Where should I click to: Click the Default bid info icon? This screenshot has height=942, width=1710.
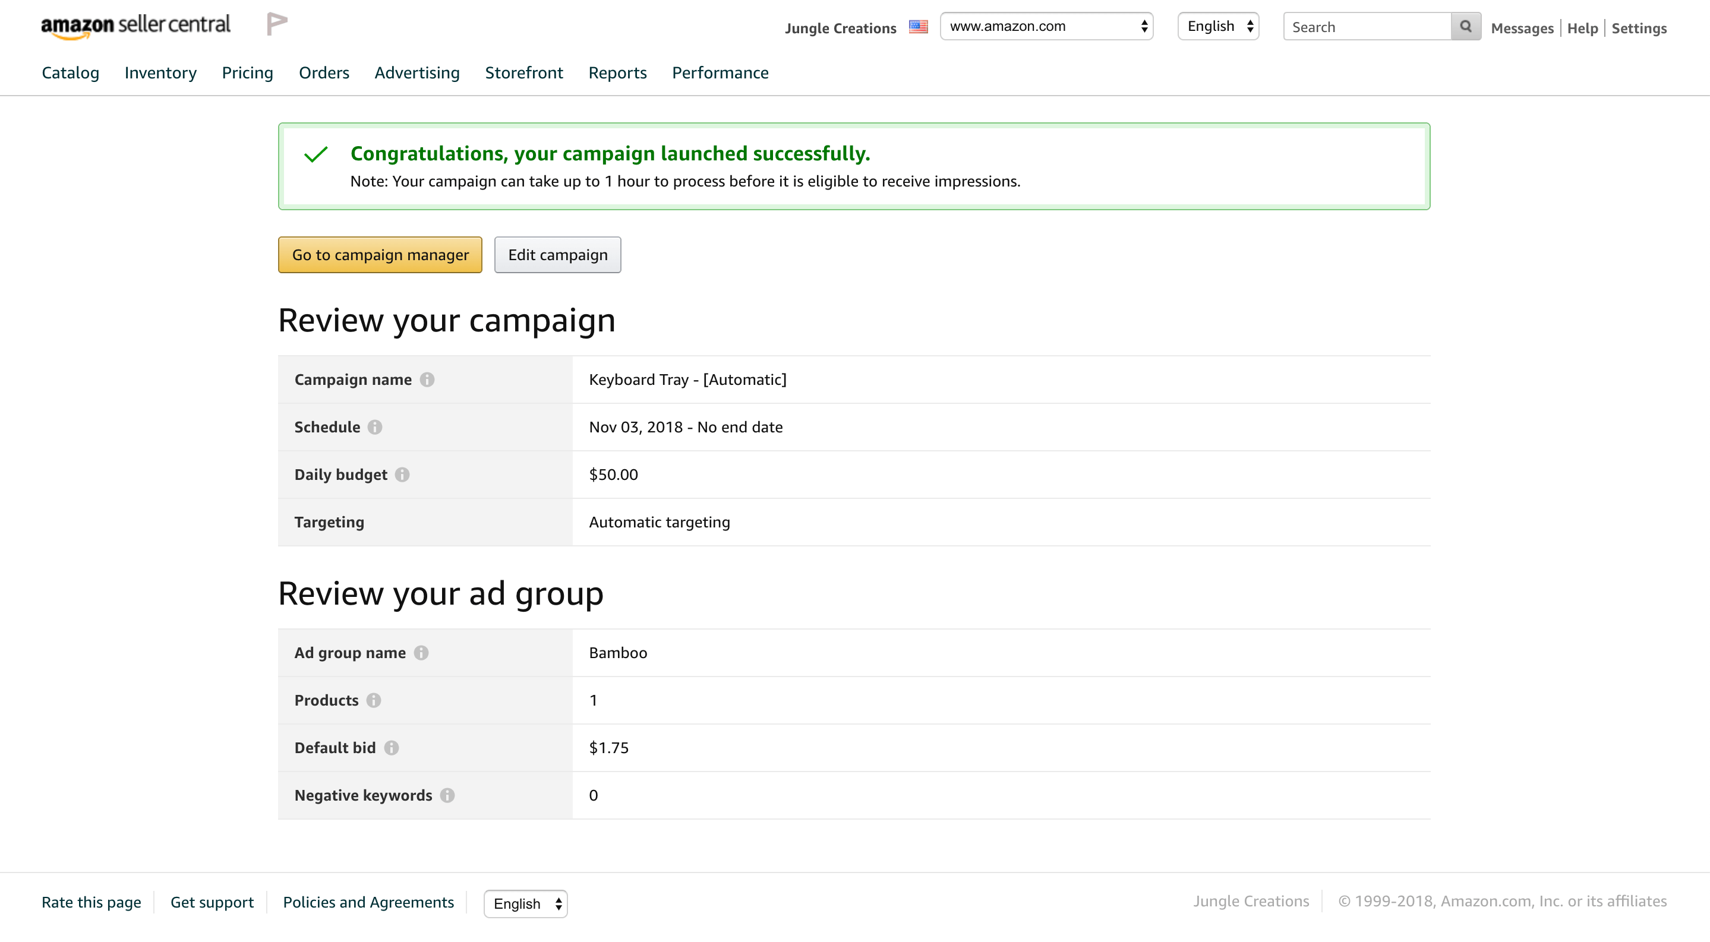pyautogui.click(x=392, y=748)
